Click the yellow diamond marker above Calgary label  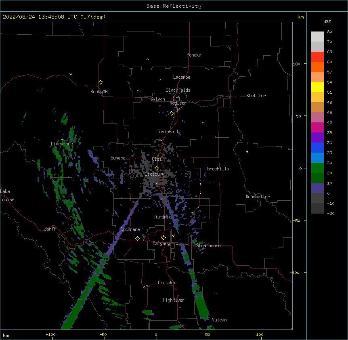pyautogui.click(x=164, y=238)
